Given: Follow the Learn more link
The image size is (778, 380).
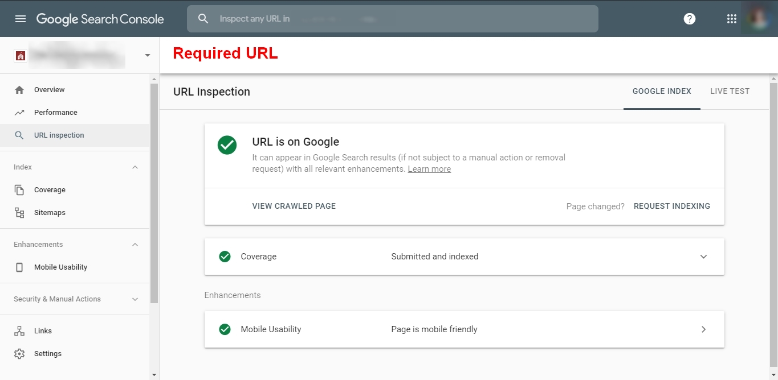Looking at the screenshot, I should (429, 169).
